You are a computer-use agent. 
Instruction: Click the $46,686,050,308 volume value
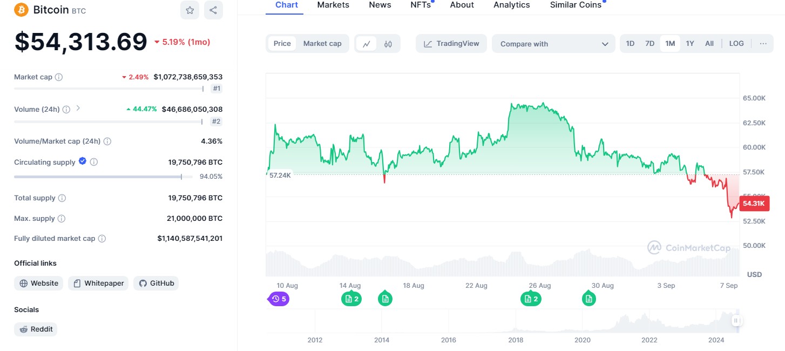[192, 109]
